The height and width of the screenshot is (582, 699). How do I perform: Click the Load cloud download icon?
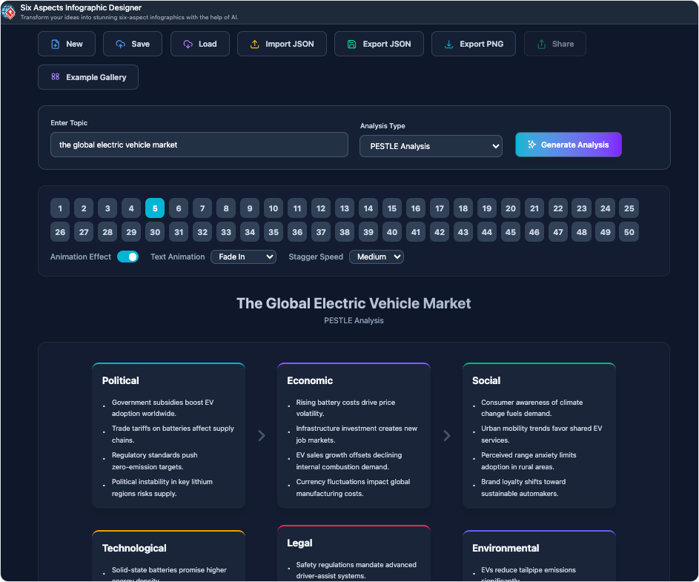[188, 44]
